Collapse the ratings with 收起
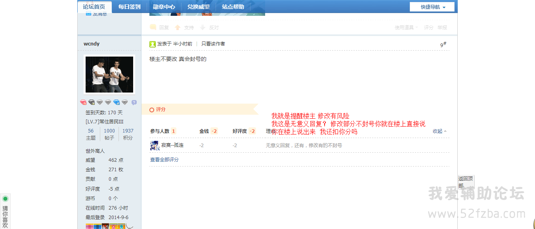The height and width of the screenshot is (229, 535). (x=440, y=131)
